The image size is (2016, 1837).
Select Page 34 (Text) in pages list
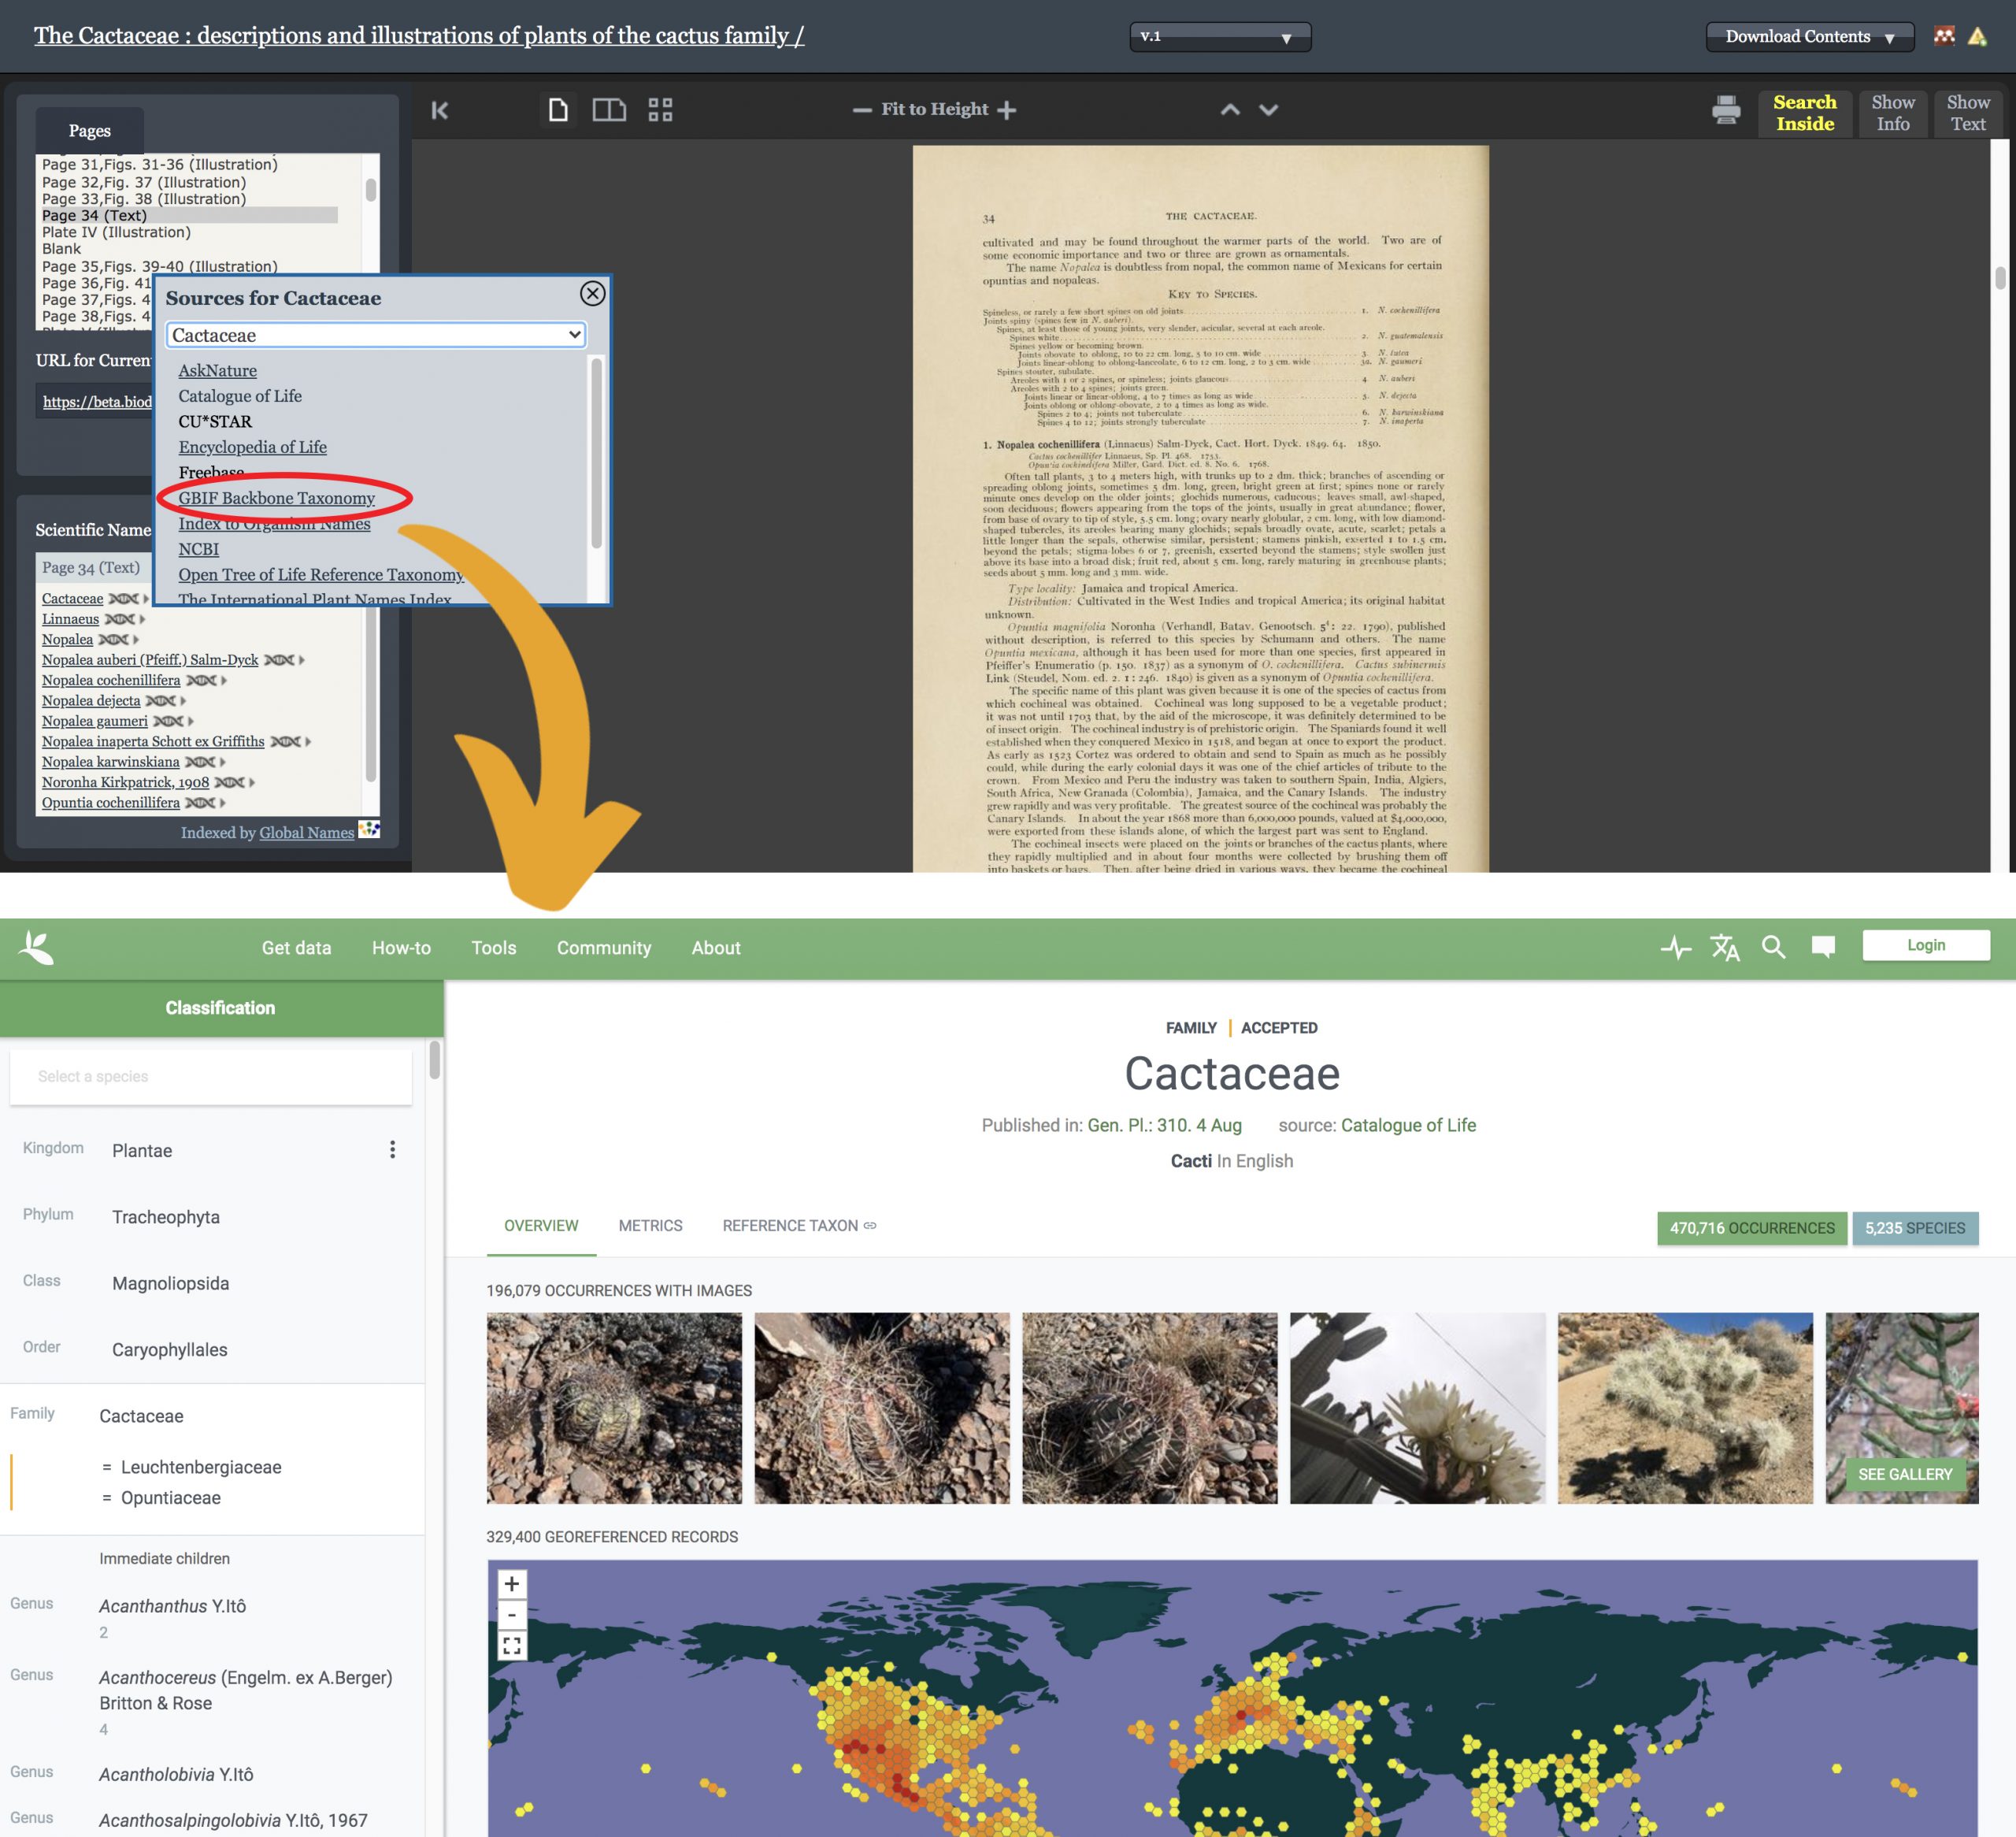pyautogui.click(x=189, y=215)
